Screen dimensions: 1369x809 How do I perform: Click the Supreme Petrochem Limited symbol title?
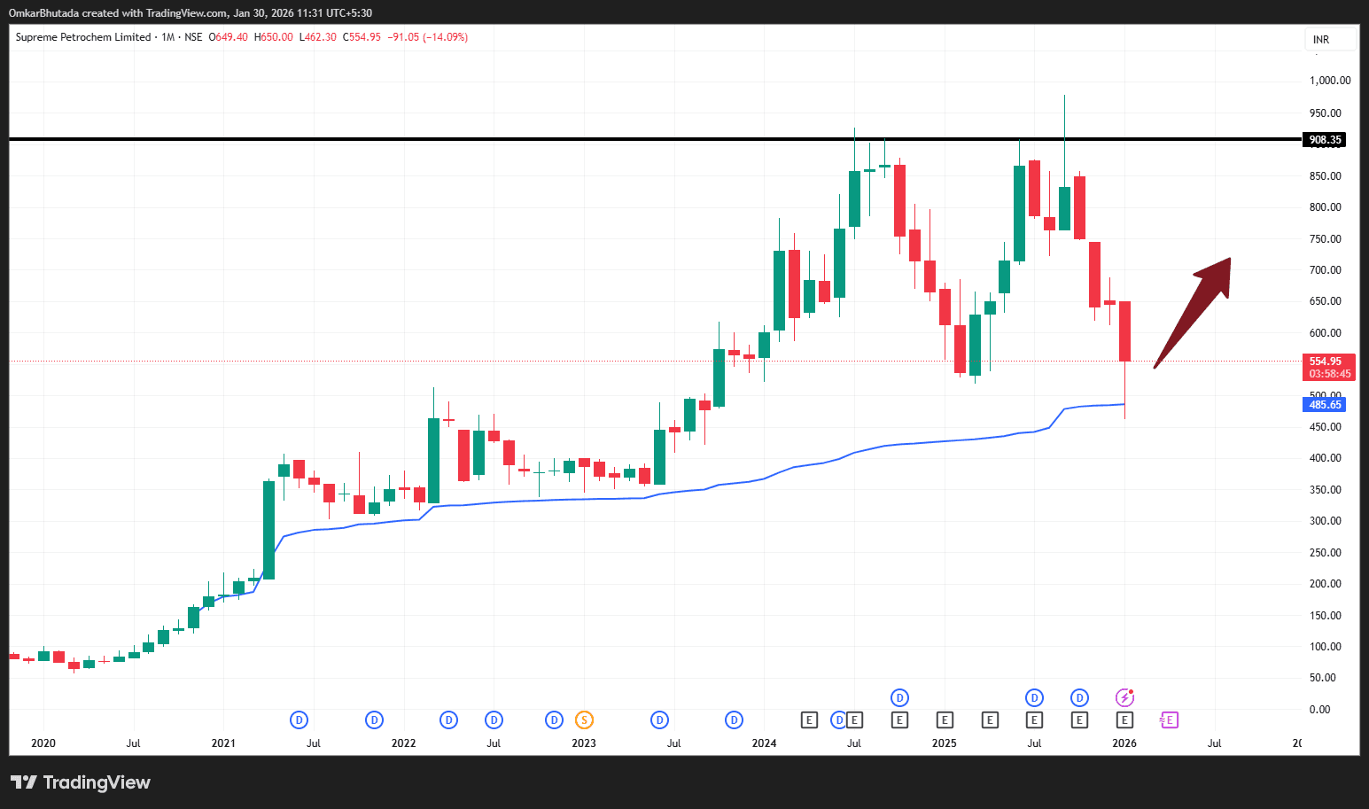point(83,37)
